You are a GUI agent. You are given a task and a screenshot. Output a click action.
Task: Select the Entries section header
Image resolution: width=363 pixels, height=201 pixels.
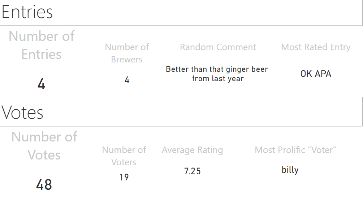coord(27,12)
